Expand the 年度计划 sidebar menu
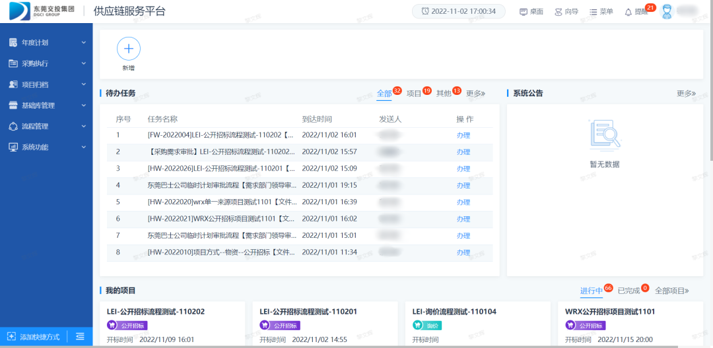Image resolution: width=713 pixels, height=348 pixels. (x=46, y=43)
